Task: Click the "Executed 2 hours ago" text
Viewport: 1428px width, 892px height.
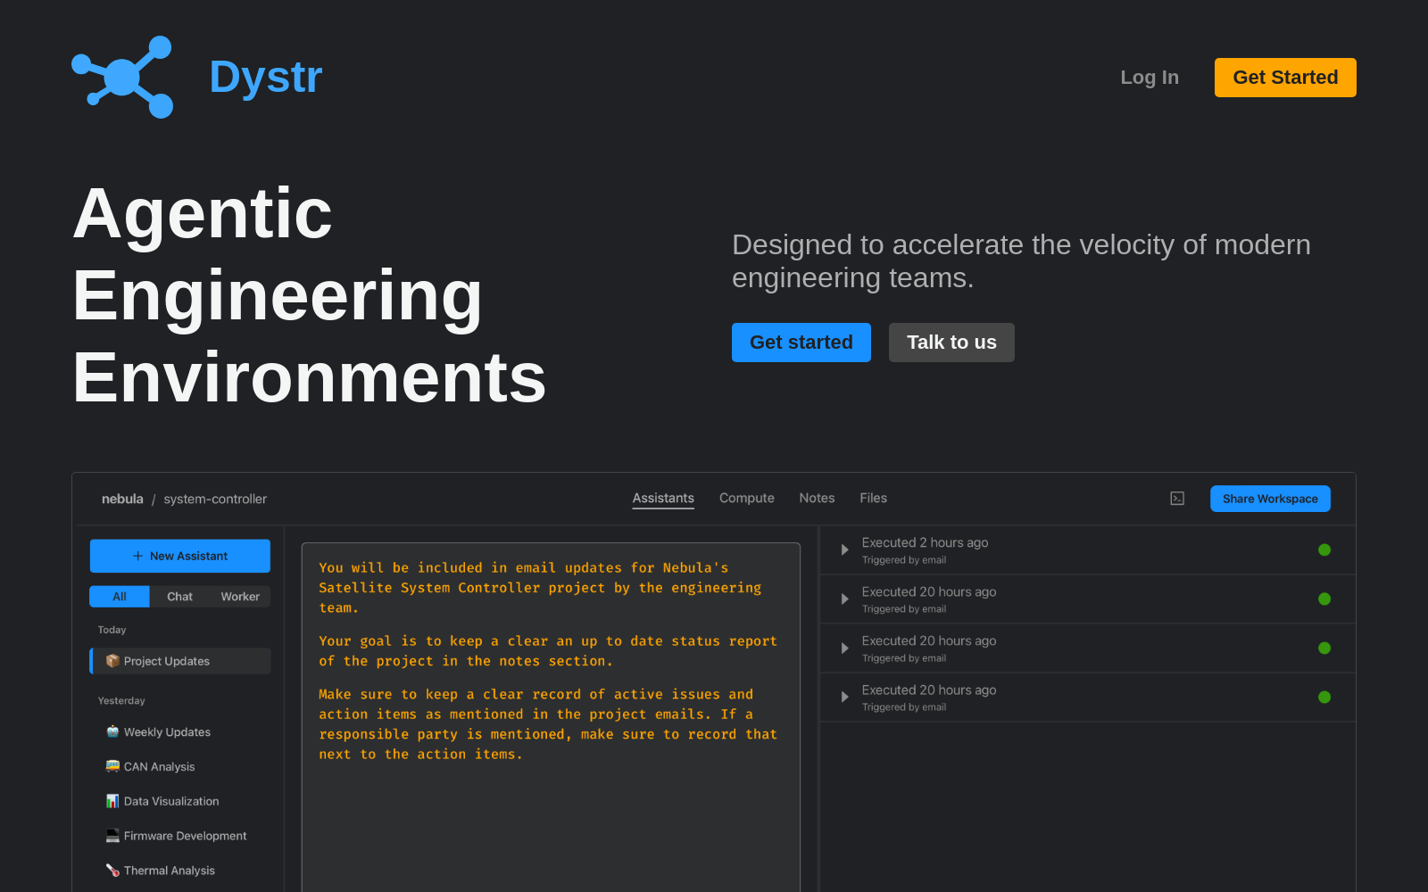Action: click(x=925, y=542)
